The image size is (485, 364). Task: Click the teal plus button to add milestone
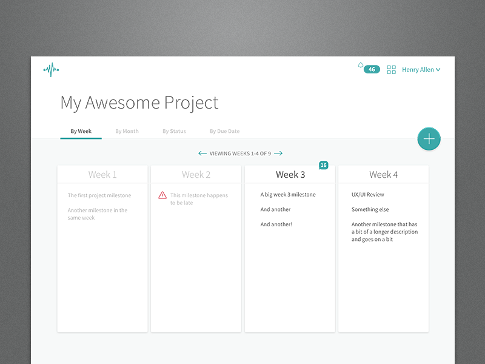[429, 139]
